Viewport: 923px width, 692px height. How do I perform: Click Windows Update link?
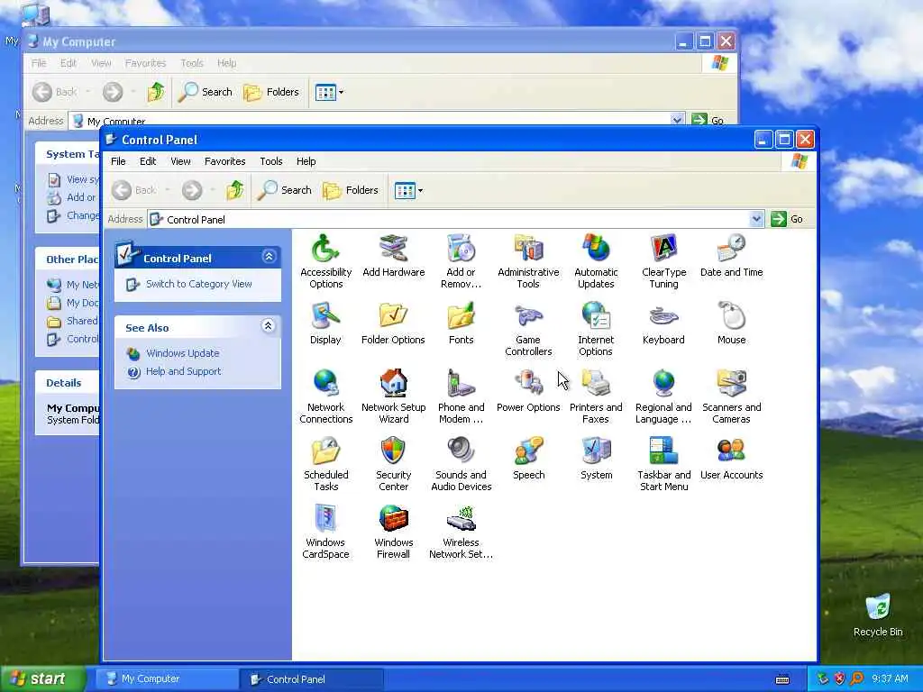click(183, 353)
